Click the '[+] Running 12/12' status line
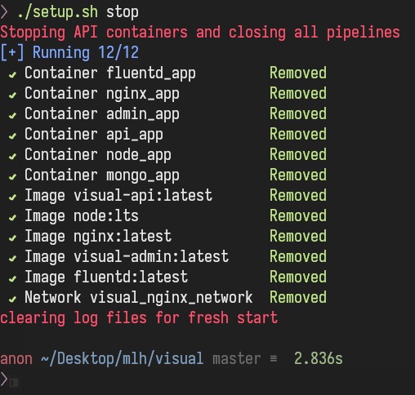Image resolution: width=415 pixels, height=395 pixels. pyautogui.click(x=69, y=52)
